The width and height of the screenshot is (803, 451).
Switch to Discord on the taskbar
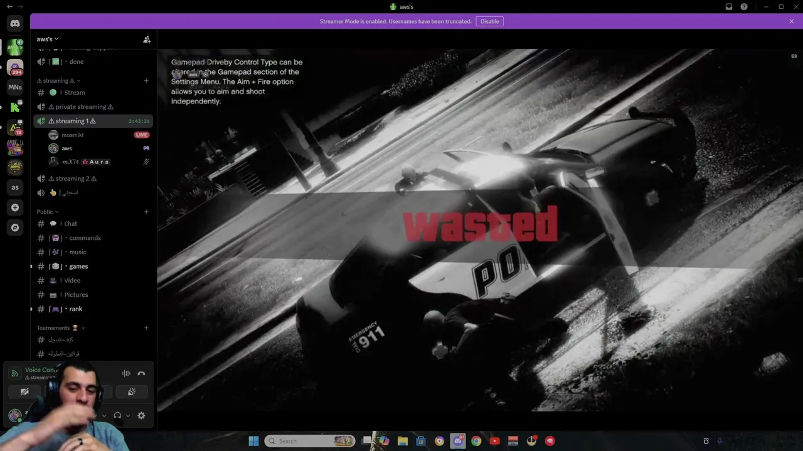[x=458, y=441]
